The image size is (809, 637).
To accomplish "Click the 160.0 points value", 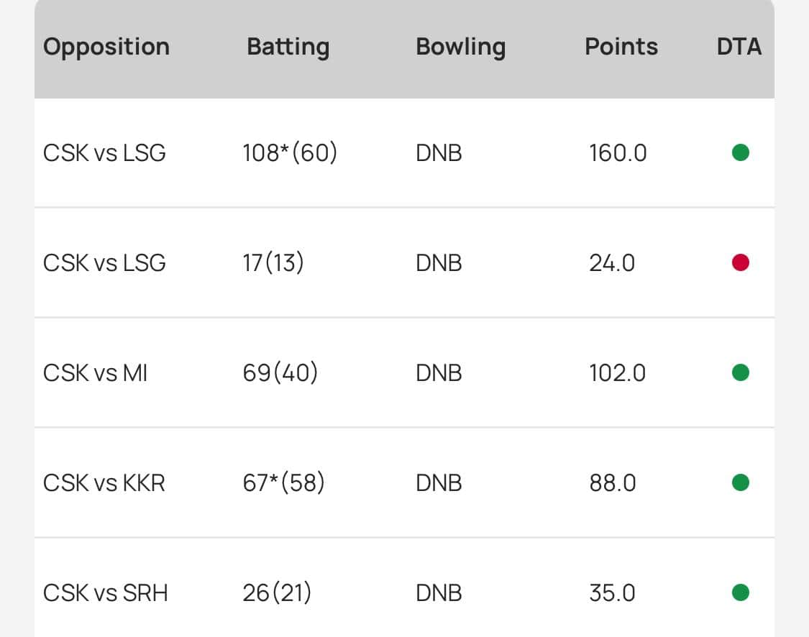I will pos(618,153).
